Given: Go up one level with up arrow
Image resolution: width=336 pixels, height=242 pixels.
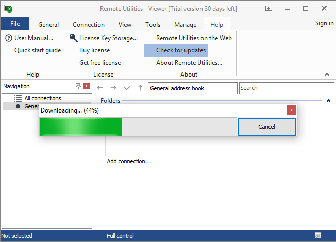Looking at the screenshot, I should (140, 88).
